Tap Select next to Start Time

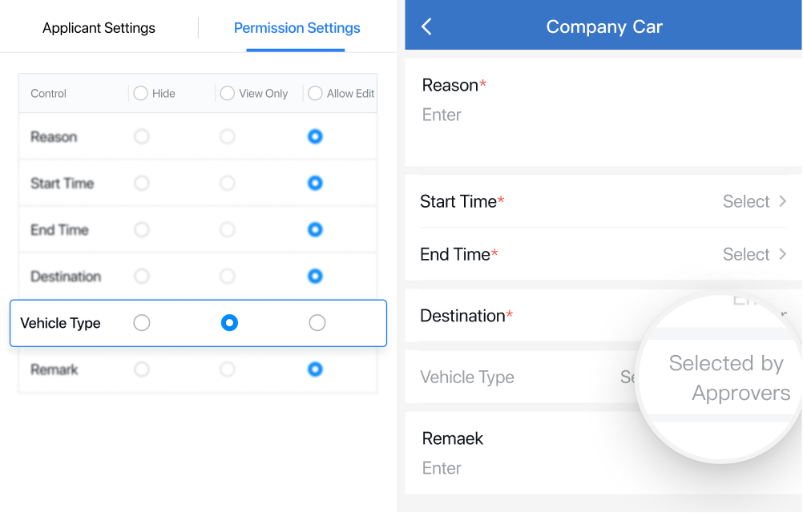pyautogui.click(x=746, y=201)
